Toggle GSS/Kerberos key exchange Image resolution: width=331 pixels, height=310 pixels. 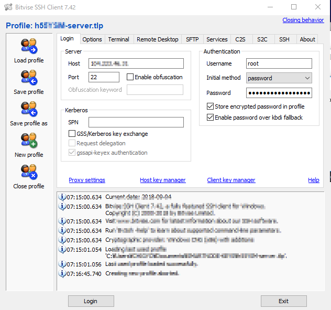73,134
